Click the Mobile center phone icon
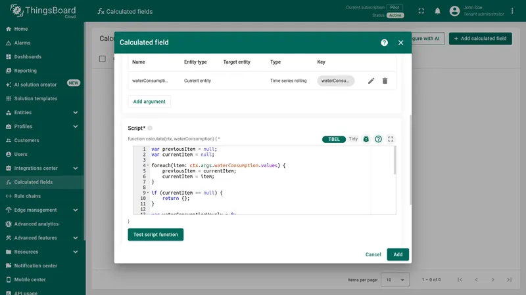 [9, 280]
